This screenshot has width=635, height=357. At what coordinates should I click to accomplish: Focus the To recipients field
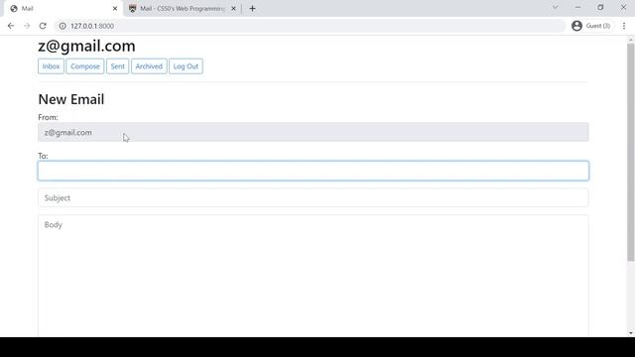click(314, 171)
